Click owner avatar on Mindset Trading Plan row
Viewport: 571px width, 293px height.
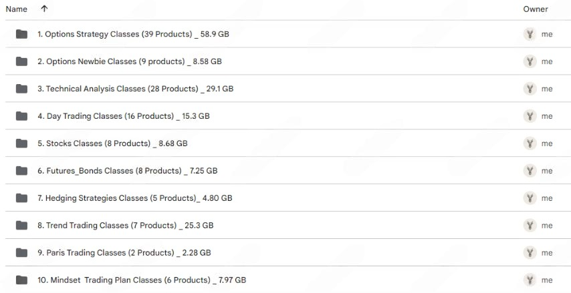pos(530,280)
